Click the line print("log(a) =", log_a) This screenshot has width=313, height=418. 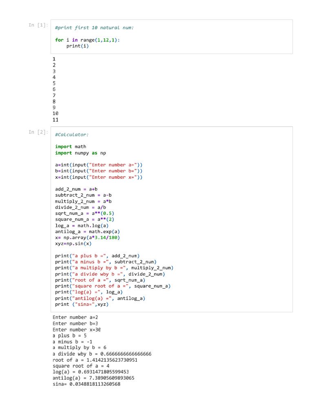89,292
